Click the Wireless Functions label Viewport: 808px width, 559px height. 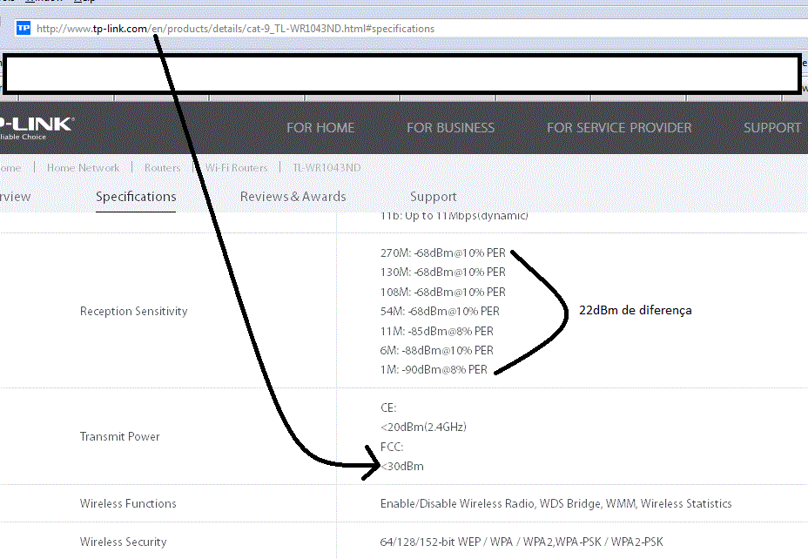coord(128,503)
